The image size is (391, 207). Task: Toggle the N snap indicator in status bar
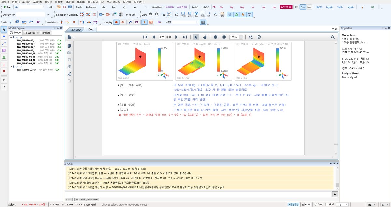pyautogui.click(x=290, y=204)
